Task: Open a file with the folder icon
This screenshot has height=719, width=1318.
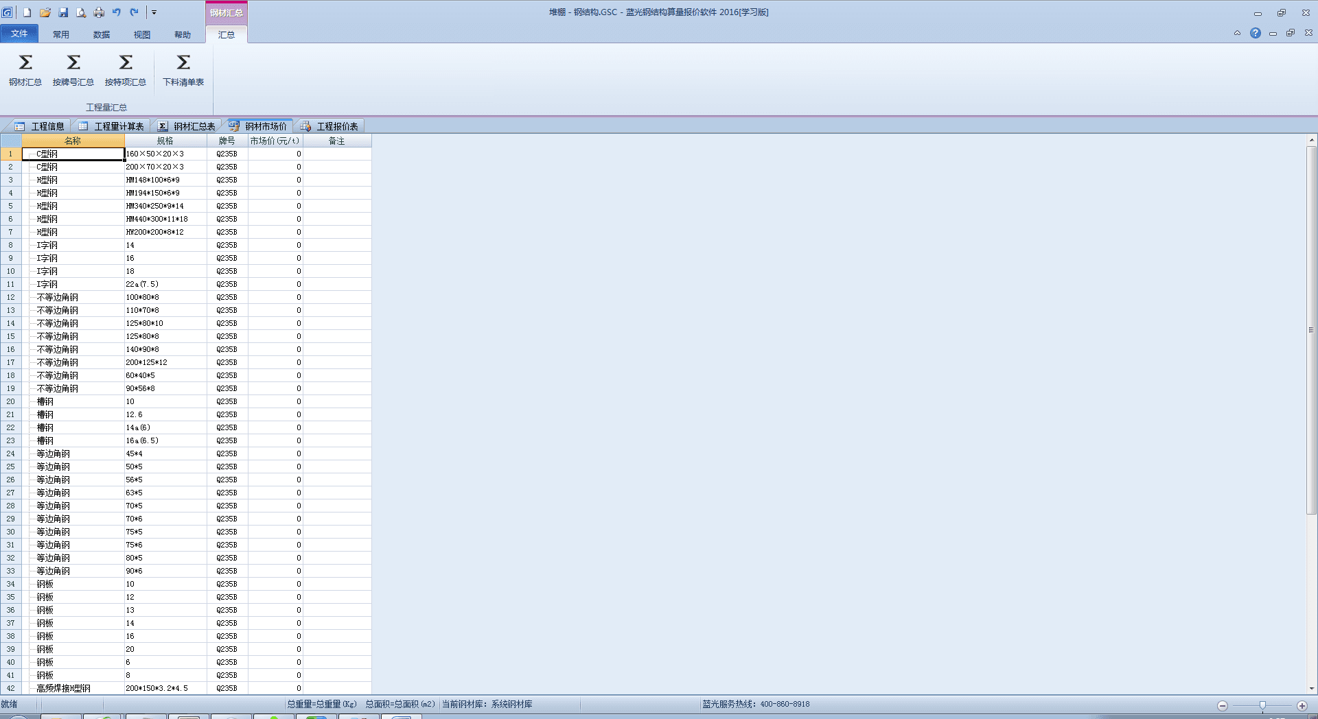Action: [45, 12]
